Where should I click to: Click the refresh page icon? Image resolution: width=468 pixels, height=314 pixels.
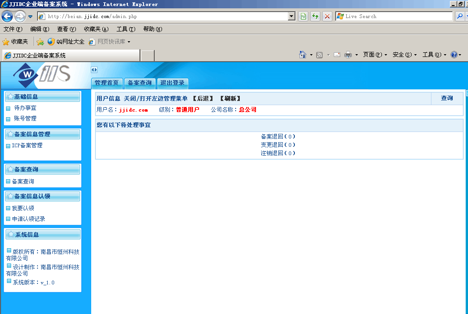[315, 16]
